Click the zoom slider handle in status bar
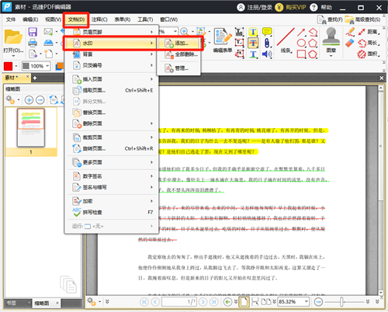Image resolution: width=388 pixels, height=312 pixels. pyautogui.click(x=341, y=302)
